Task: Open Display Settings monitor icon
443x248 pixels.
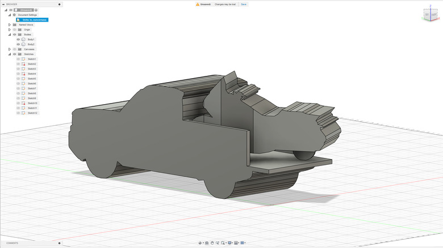Action: pos(229,243)
